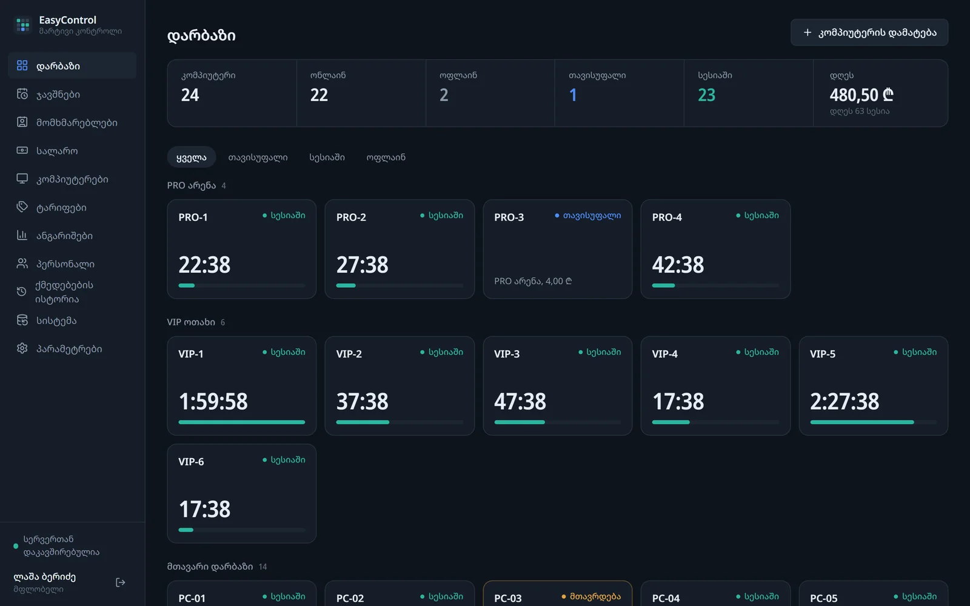
Task: Select the ოფლაინ filter tab
Action: [386, 157]
